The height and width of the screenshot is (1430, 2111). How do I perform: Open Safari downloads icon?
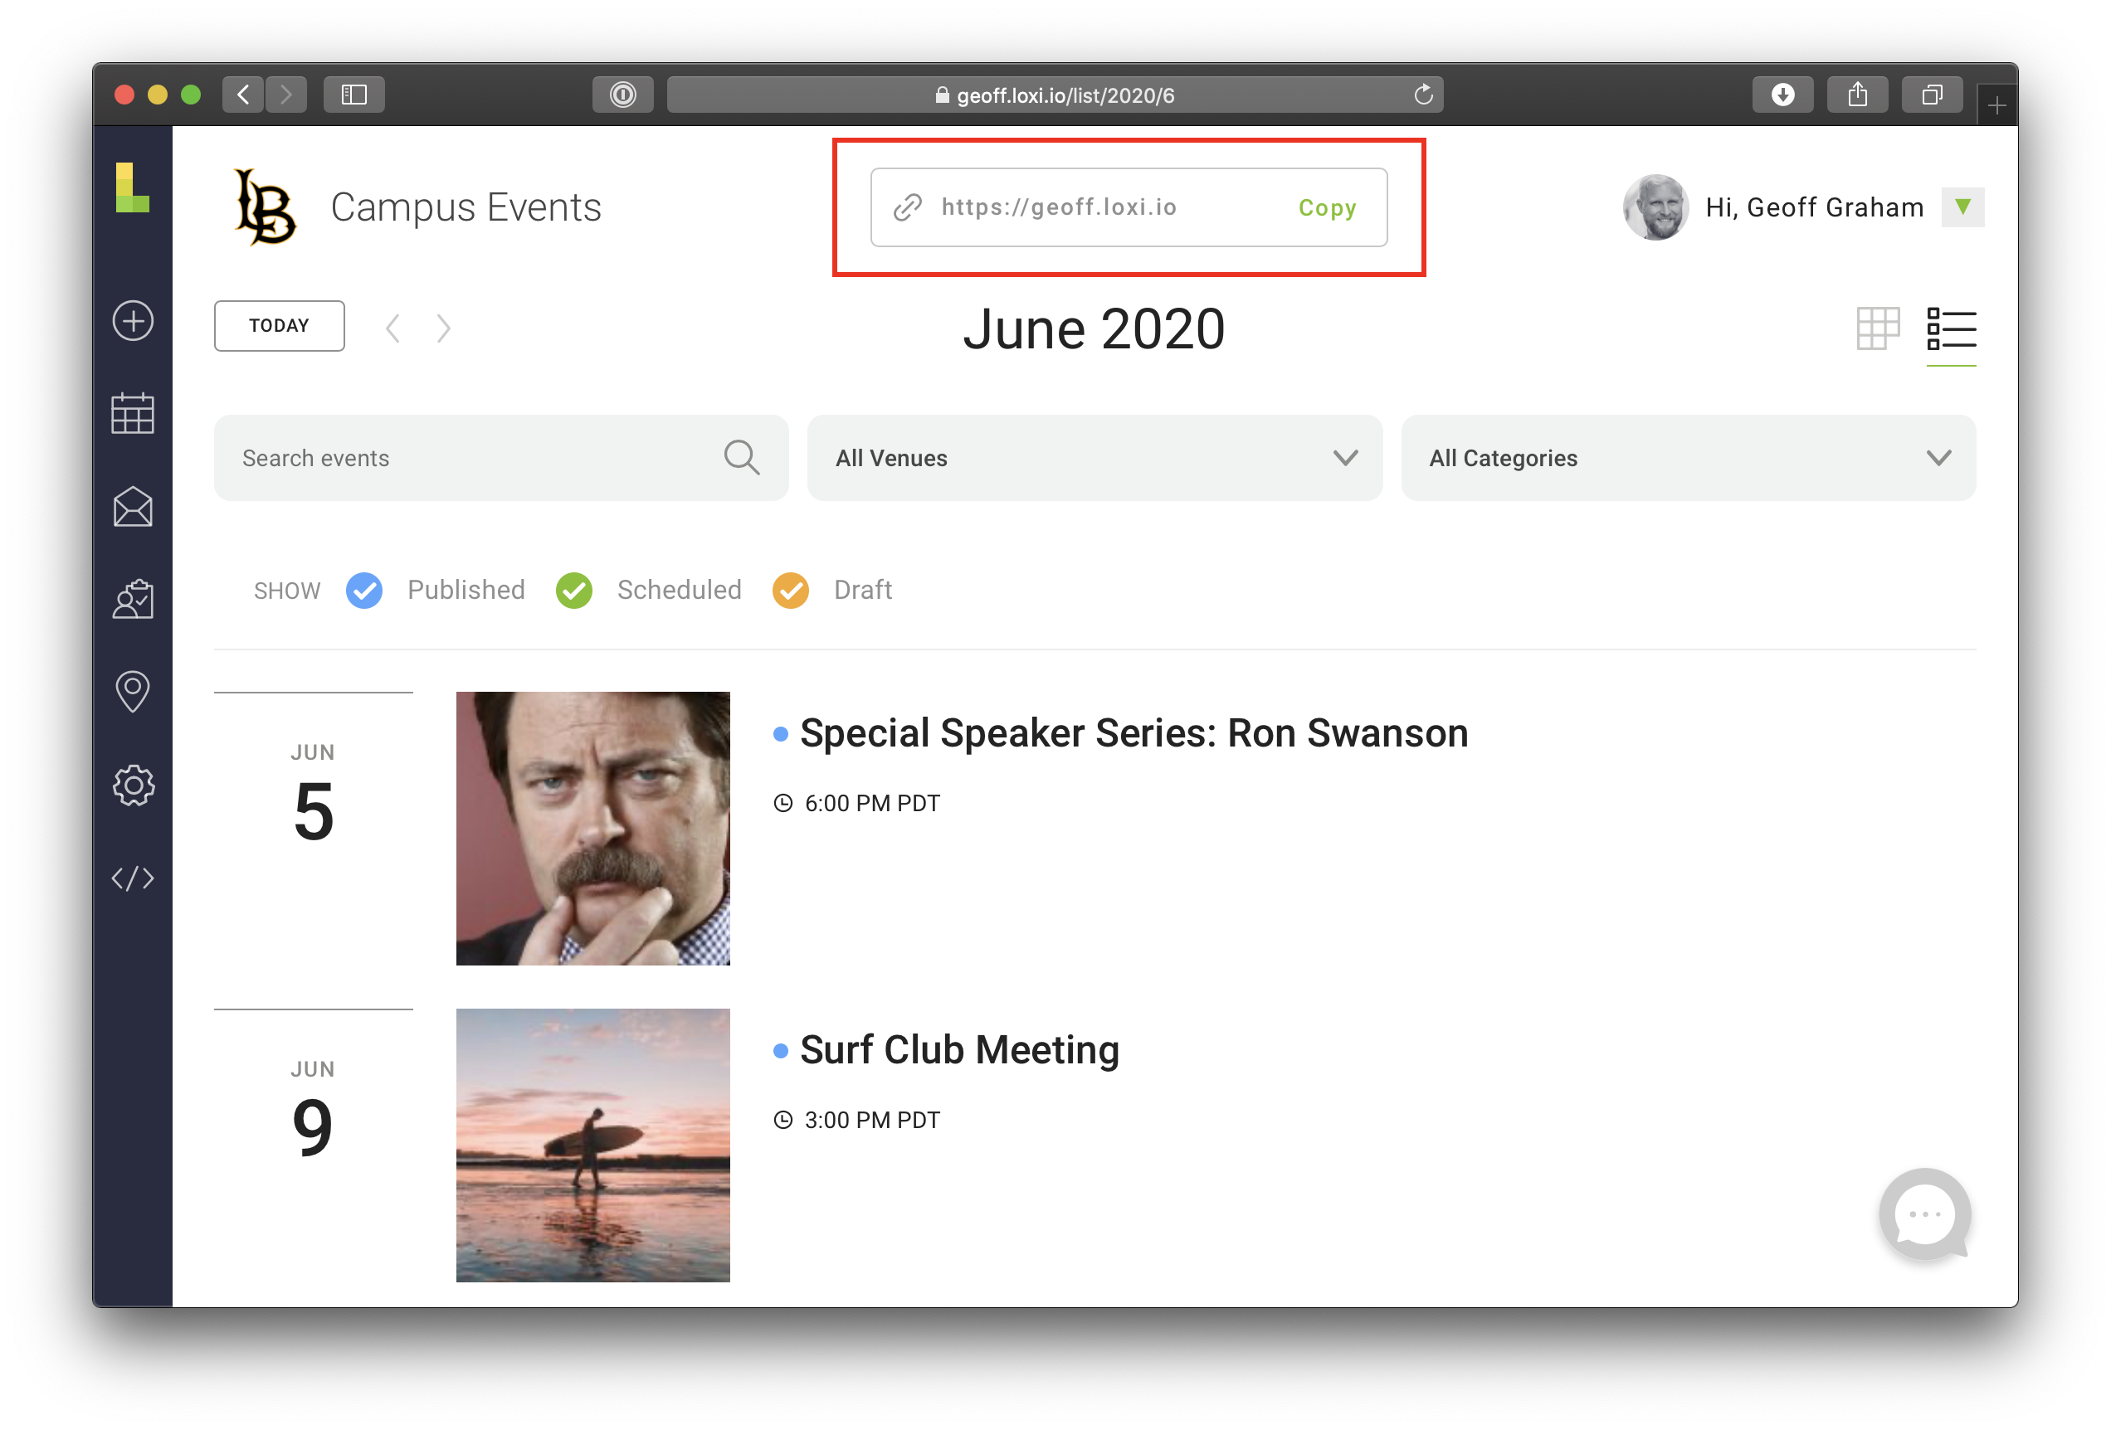tap(1782, 95)
